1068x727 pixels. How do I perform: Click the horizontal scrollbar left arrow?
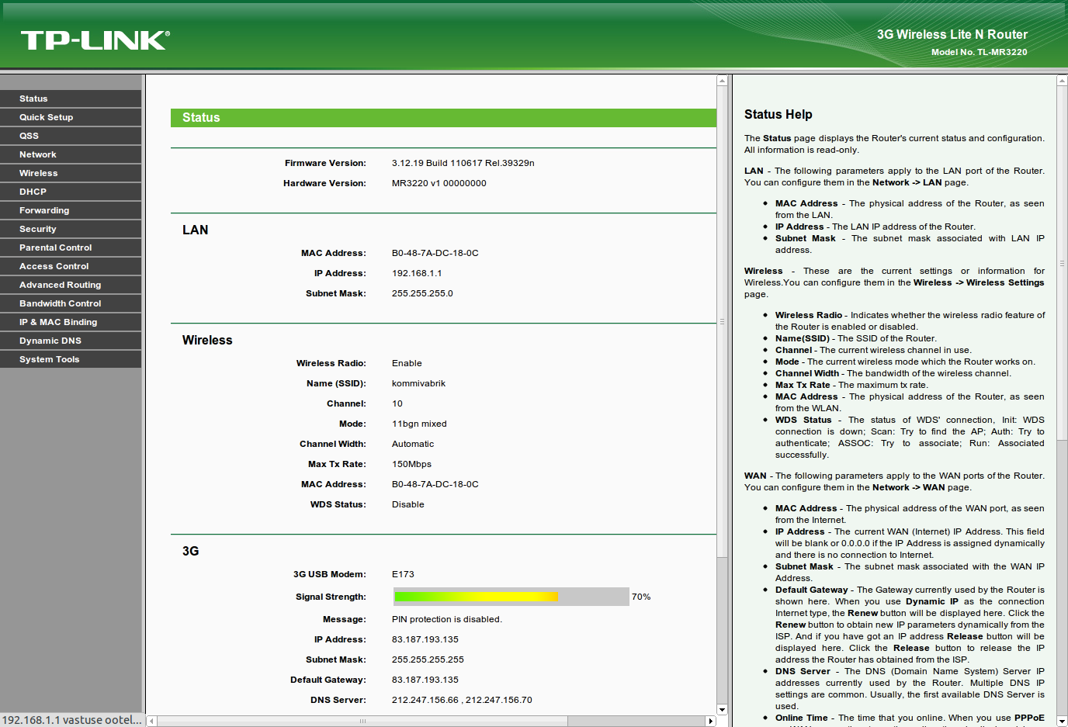(x=152, y=721)
